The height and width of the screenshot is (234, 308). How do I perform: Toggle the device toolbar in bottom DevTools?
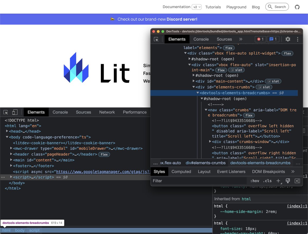(x=15, y=112)
